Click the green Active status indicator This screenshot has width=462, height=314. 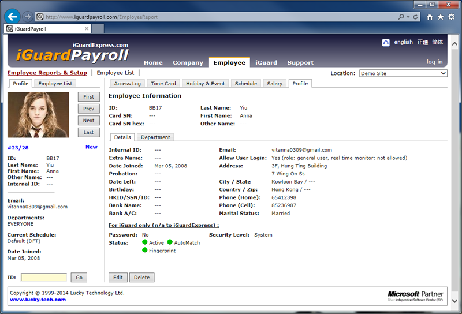(145, 242)
